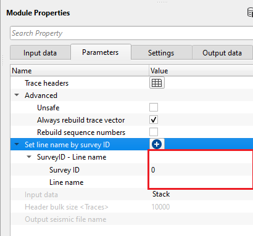The image size is (253, 236).
Task: Click the database icon beside Module Properties
Action: point(250,13)
